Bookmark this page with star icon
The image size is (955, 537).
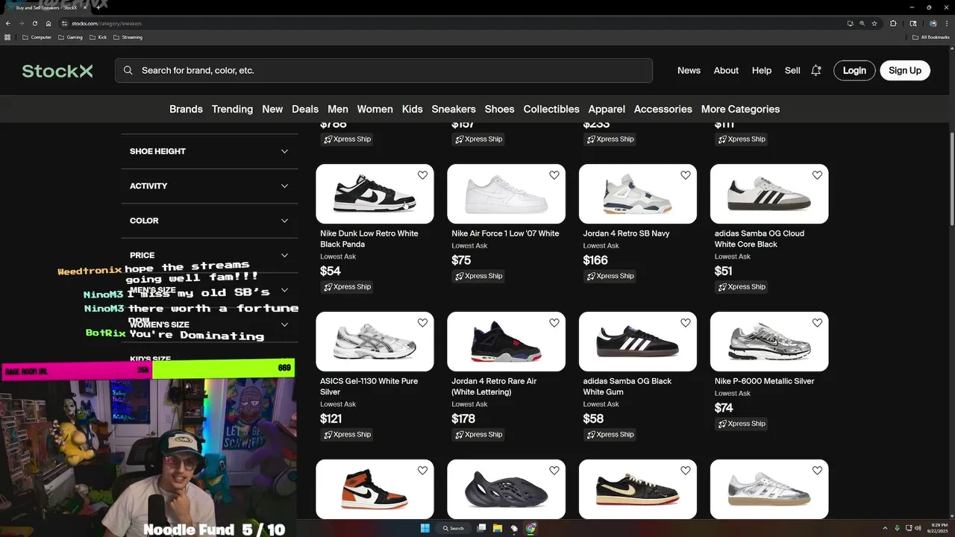(874, 23)
